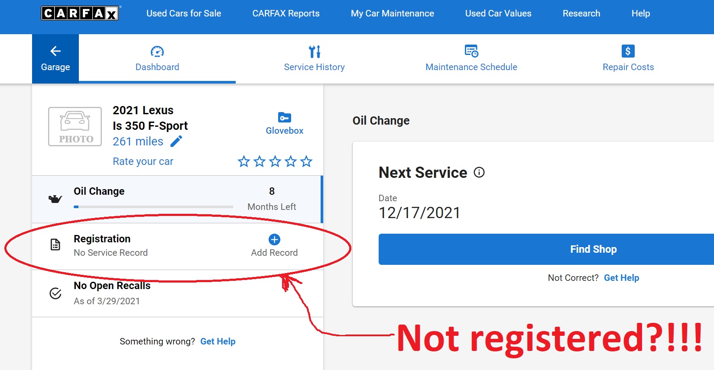Screen dimensions: 714x370
Task: Click the Service History wrench icon
Action: [x=315, y=51]
